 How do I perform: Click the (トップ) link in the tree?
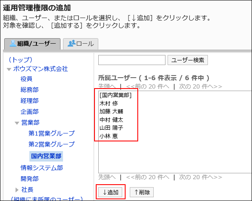21,60
